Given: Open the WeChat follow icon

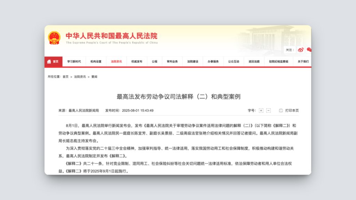Looking at the screenshot, I should [x=309, y=50].
